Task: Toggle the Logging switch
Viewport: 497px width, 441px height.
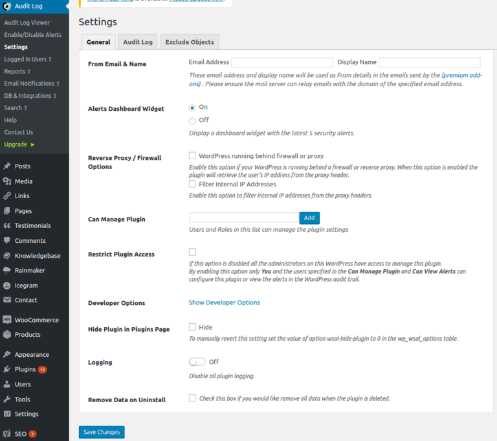Action: pos(197,362)
